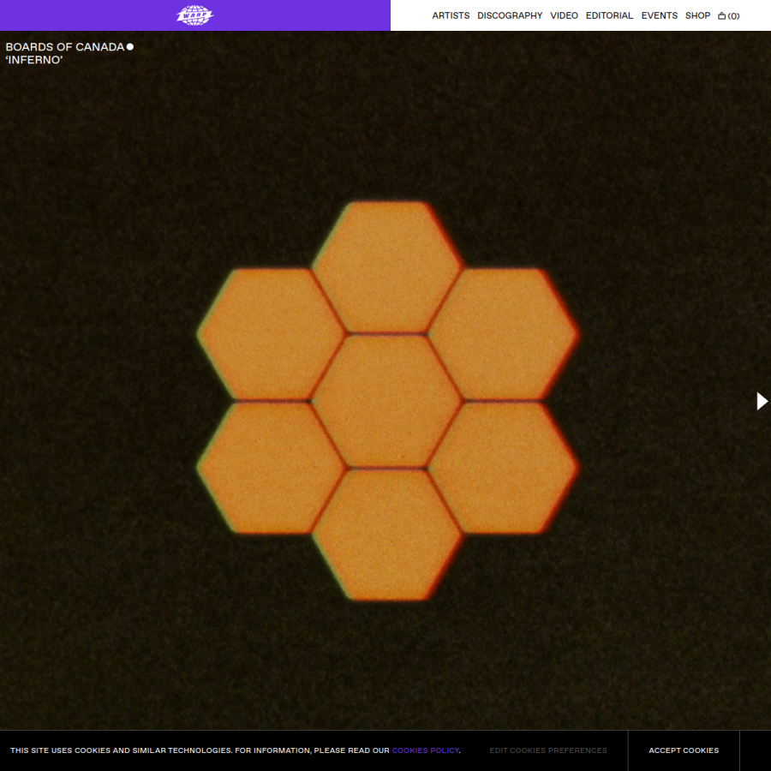This screenshot has width=771, height=771.
Task: Go to next slide with right arrow
Action: tap(762, 401)
